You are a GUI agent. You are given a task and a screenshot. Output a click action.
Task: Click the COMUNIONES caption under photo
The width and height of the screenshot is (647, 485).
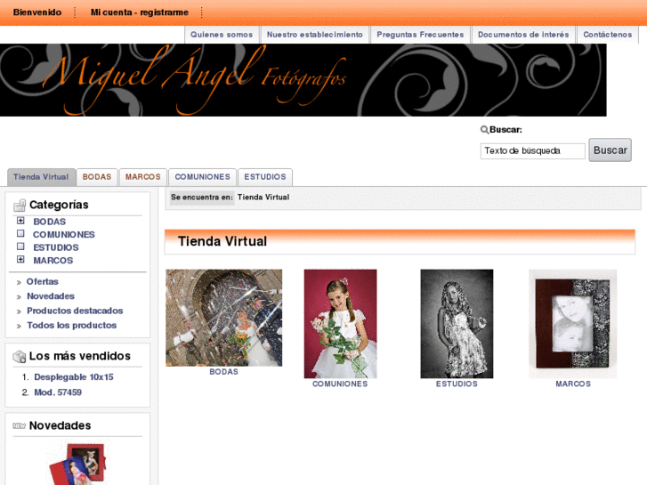point(340,384)
